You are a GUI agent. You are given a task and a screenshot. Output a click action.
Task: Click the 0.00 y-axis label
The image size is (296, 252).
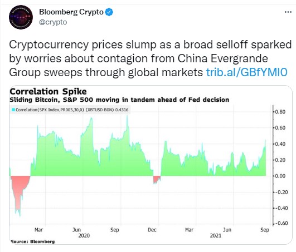(x=280, y=176)
